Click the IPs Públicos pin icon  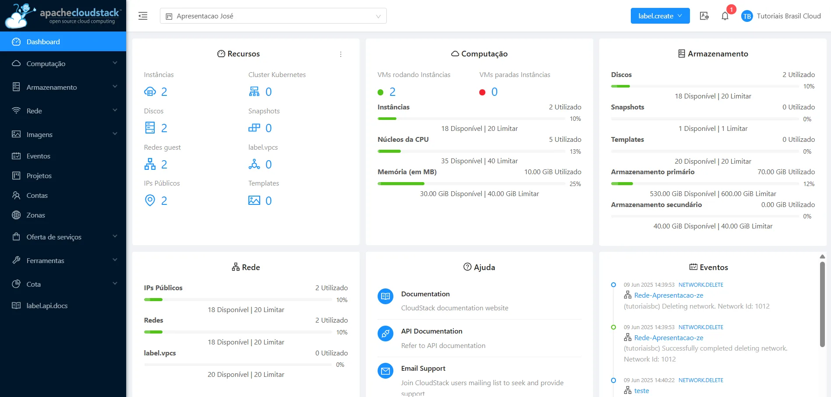coord(150,200)
